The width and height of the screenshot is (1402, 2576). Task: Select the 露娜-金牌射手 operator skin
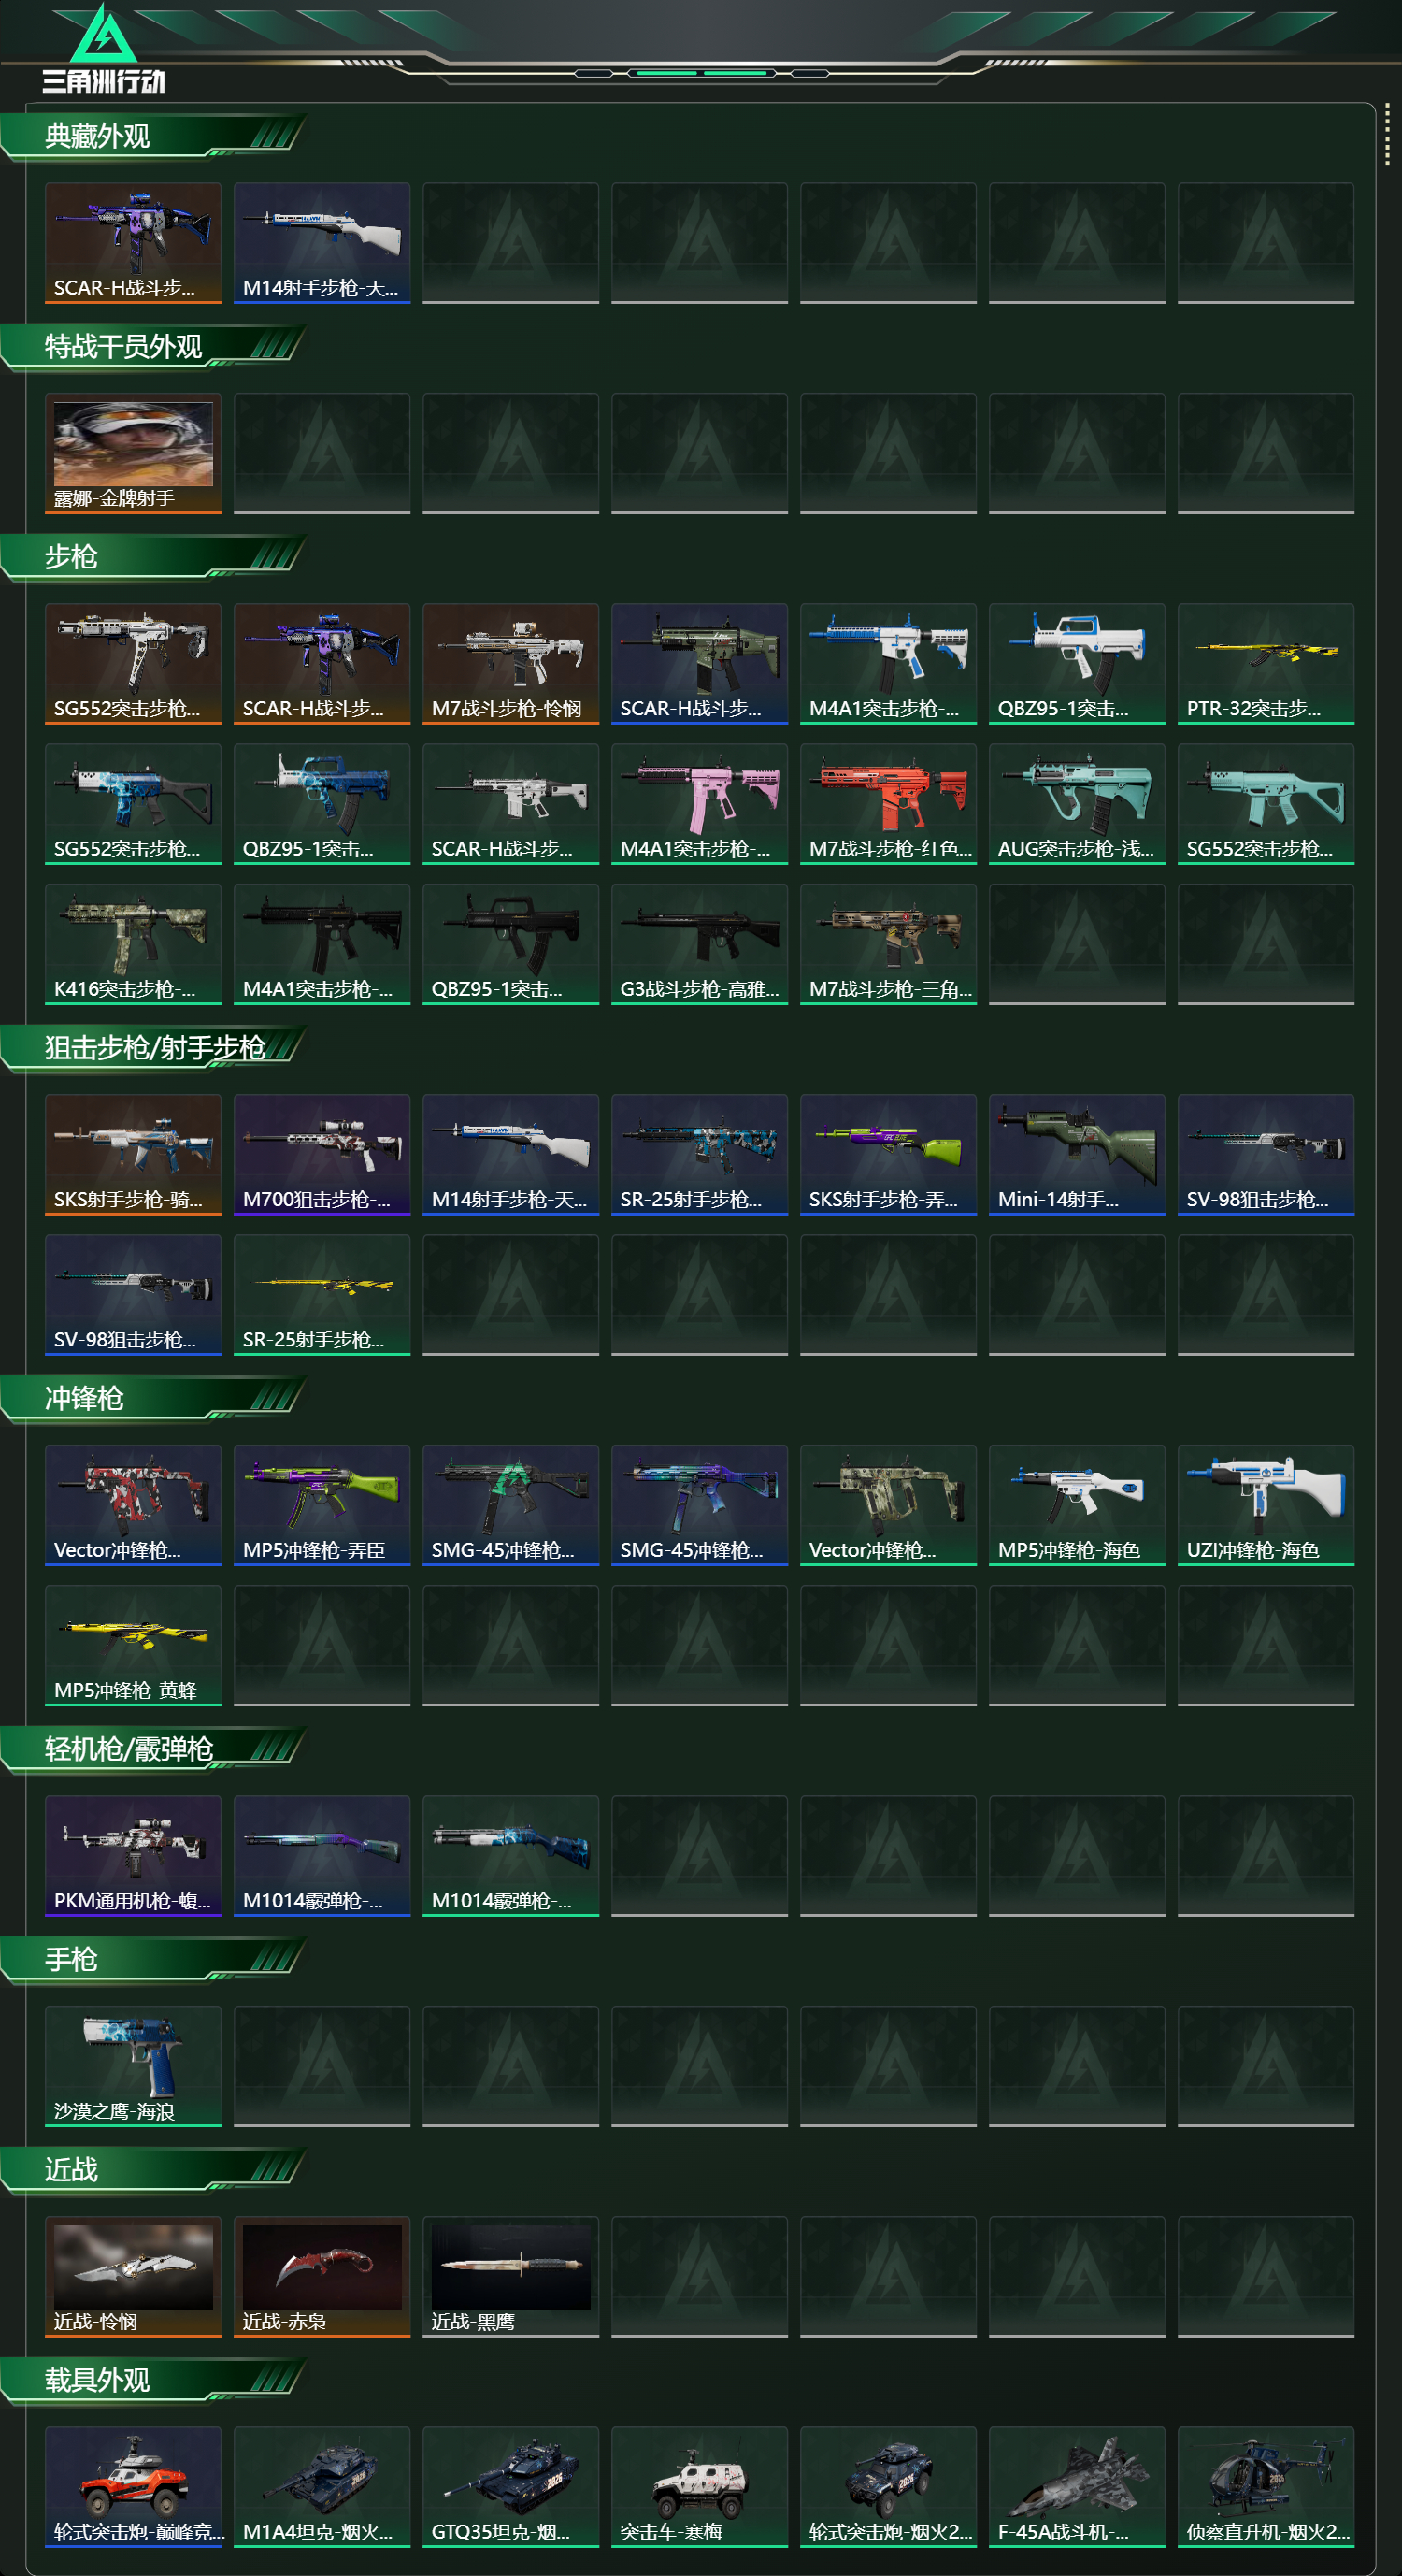pyautogui.click(x=133, y=454)
